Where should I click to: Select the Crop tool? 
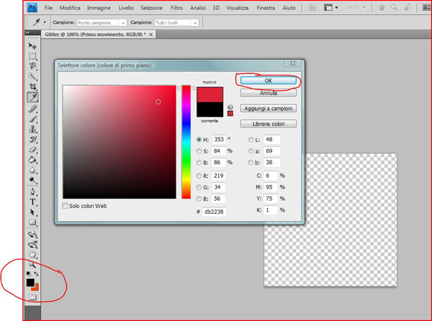point(32,86)
